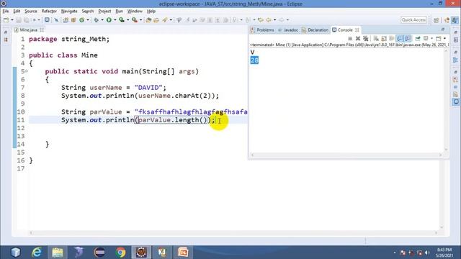Close the Mine.java editor tab

[42, 30]
